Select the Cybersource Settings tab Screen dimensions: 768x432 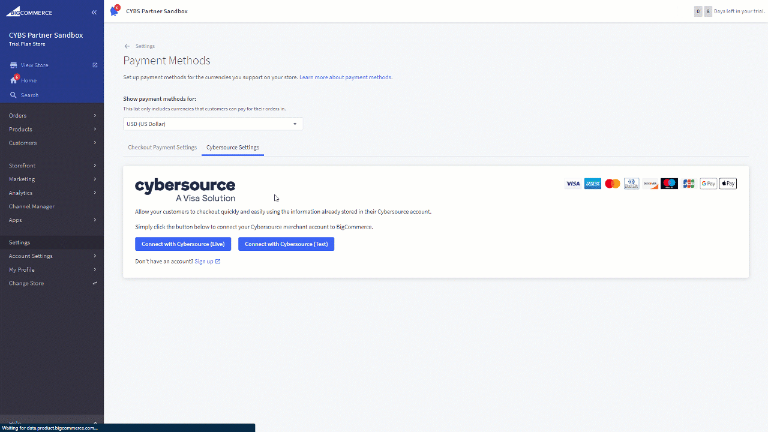coord(233,148)
